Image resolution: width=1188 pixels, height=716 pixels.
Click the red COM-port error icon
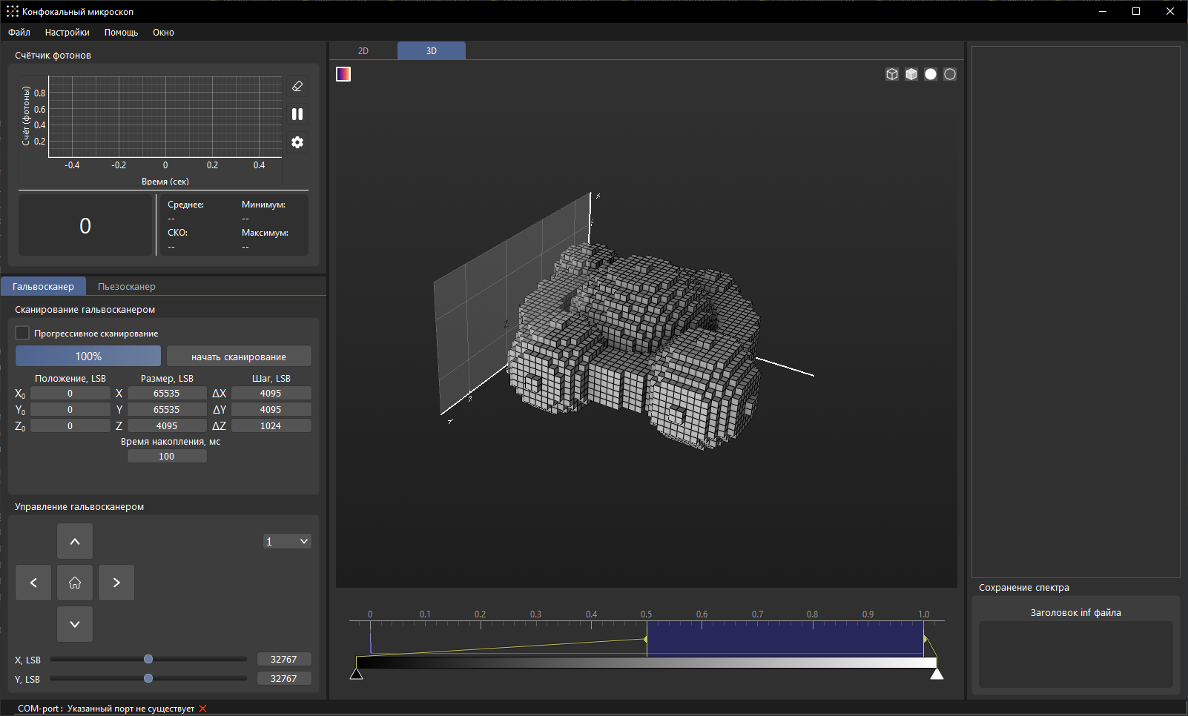[x=202, y=709]
